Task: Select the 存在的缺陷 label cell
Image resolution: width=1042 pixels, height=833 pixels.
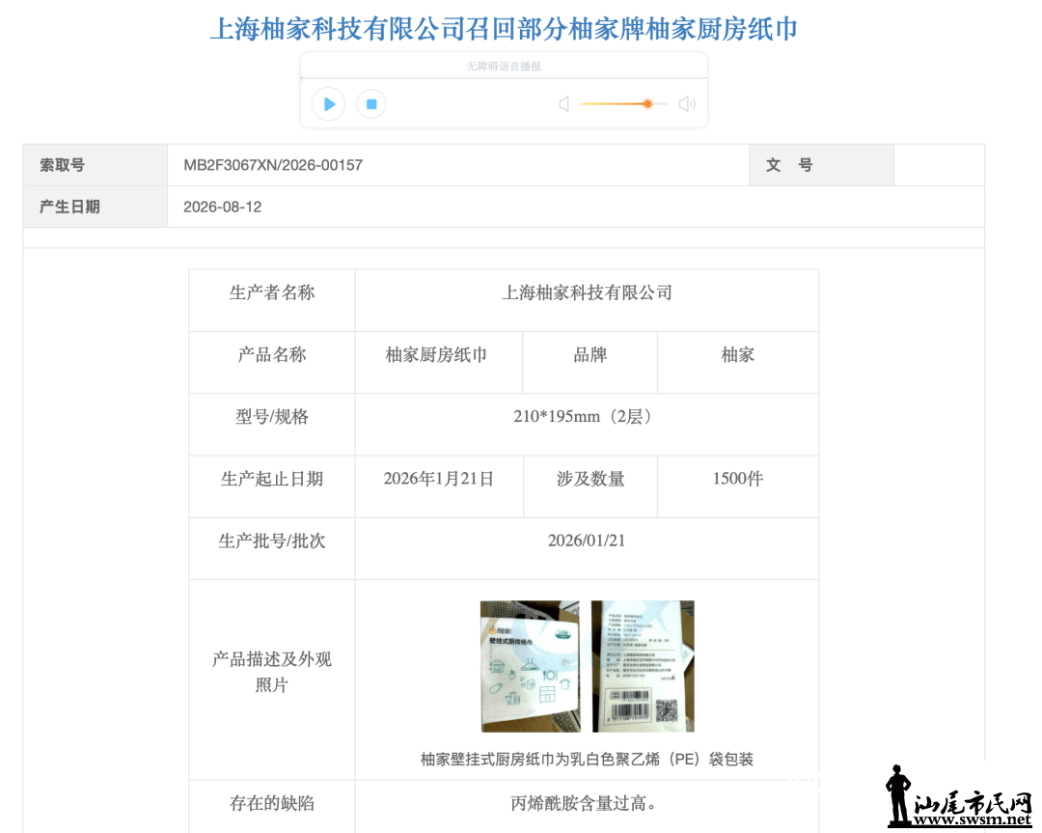Action: coord(272,806)
